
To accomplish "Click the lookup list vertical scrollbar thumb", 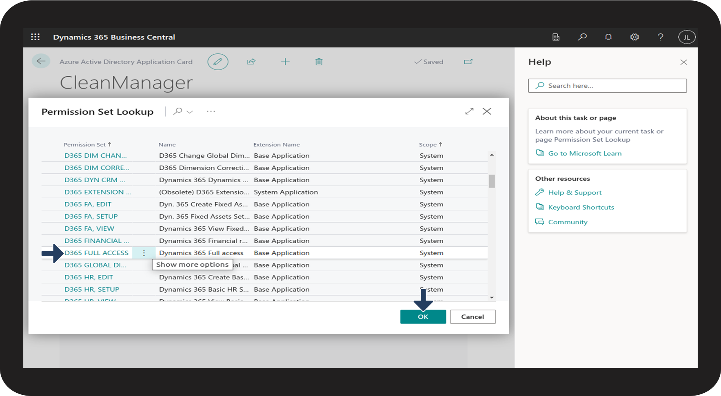I will (492, 181).
